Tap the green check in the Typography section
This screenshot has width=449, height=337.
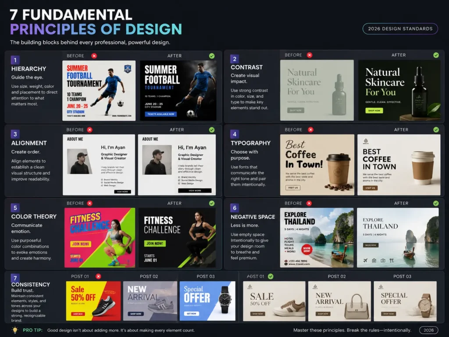(x=436, y=130)
